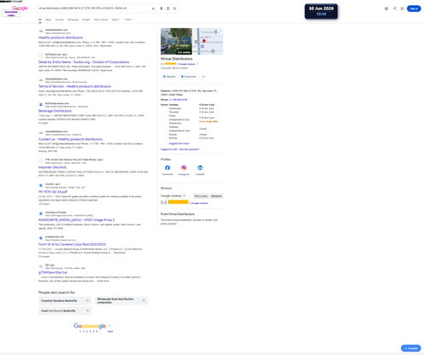Open g77490exv10w1.txt result
Image resolution: width=427 pixels, height=355 pixels.
point(53,272)
